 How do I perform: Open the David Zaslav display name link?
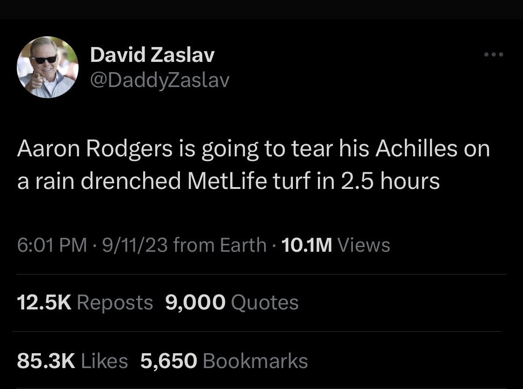coord(152,56)
